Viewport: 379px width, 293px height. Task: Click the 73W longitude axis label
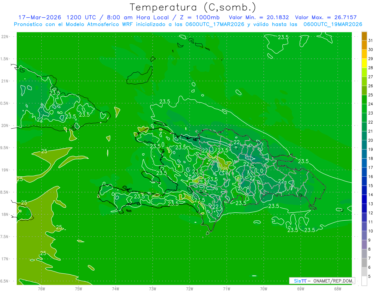pos(153,289)
